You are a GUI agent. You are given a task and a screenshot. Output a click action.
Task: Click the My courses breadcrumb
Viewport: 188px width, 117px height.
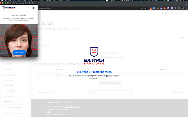click(x=50, y=29)
